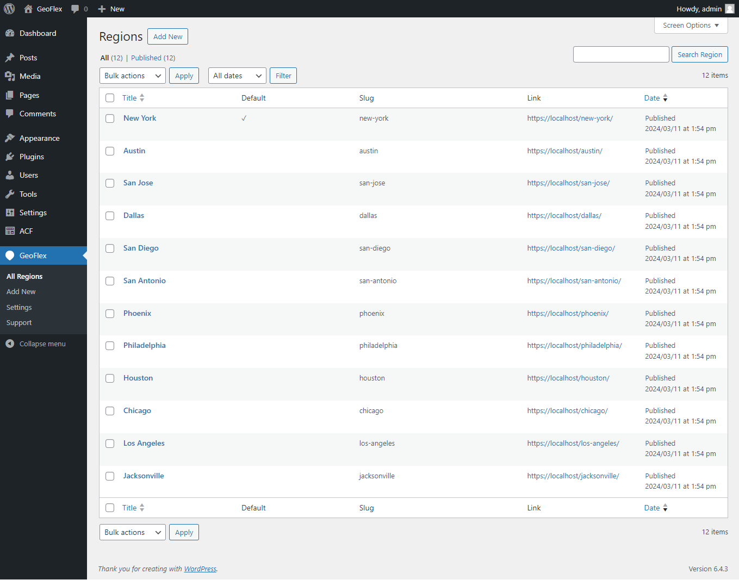Viewport: 739px width, 580px height.
Task: Open Howdy, admin account menu
Action: 705,9
